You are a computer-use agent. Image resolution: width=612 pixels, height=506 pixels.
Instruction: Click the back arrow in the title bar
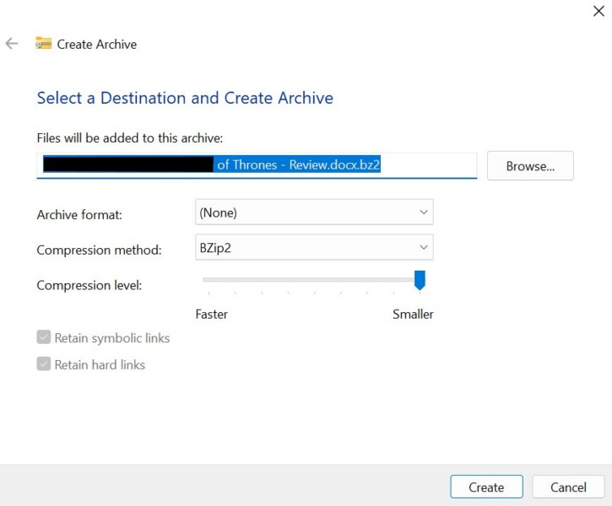pyautogui.click(x=12, y=44)
